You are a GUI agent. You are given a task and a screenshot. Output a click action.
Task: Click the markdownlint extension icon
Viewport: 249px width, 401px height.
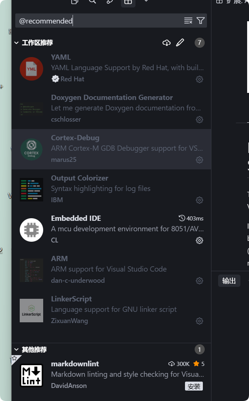(x=31, y=375)
